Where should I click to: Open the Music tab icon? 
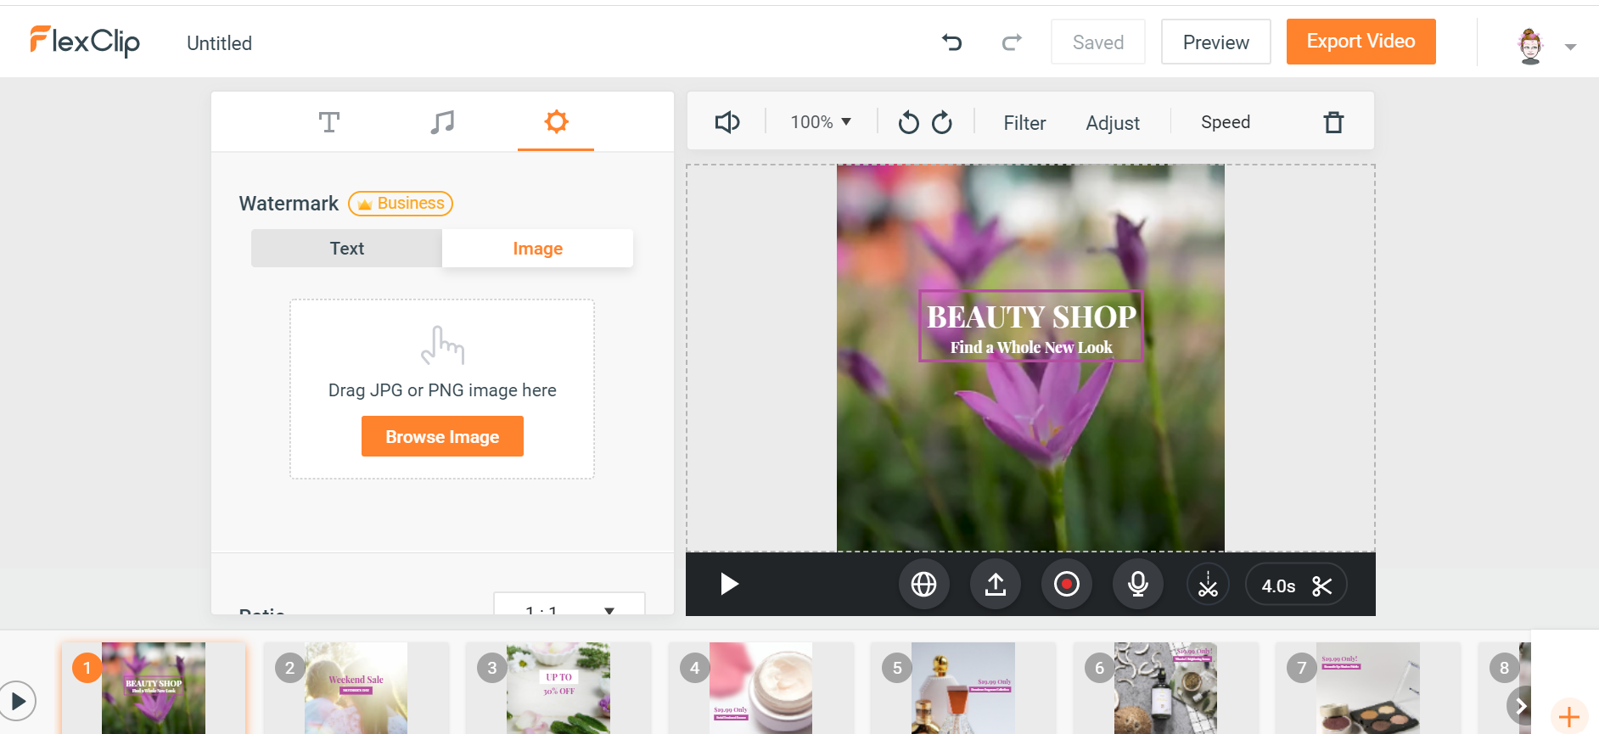point(442,122)
